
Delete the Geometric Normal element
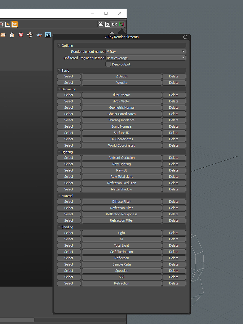point(174,108)
